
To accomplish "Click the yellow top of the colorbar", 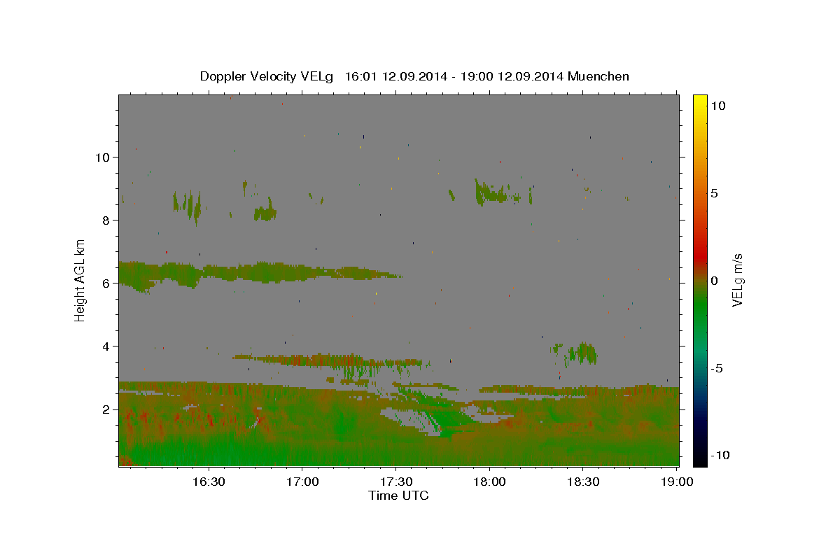I will (x=700, y=101).
